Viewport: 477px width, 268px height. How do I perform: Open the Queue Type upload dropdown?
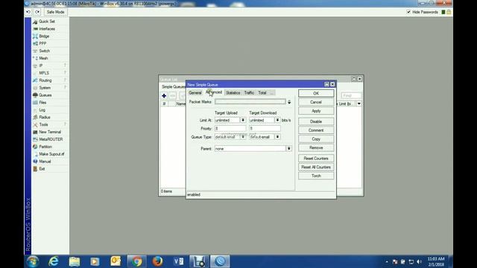243,137
